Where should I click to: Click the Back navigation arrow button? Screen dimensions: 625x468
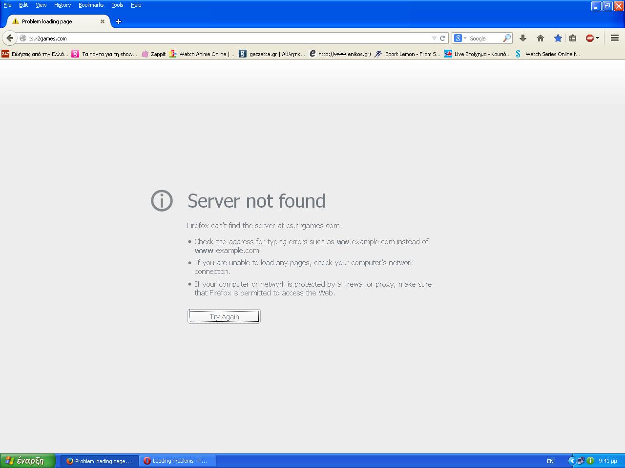(x=10, y=38)
